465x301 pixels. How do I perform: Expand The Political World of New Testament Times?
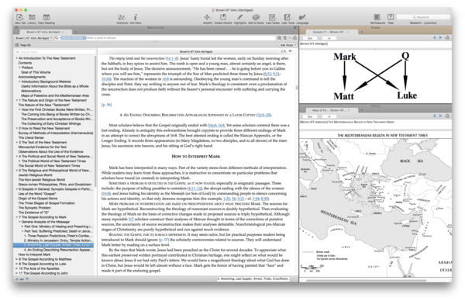pos(19,161)
